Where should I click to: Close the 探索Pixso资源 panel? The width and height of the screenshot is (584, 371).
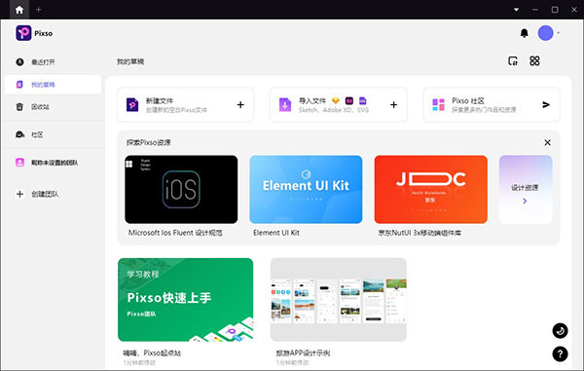click(x=547, y=143)
